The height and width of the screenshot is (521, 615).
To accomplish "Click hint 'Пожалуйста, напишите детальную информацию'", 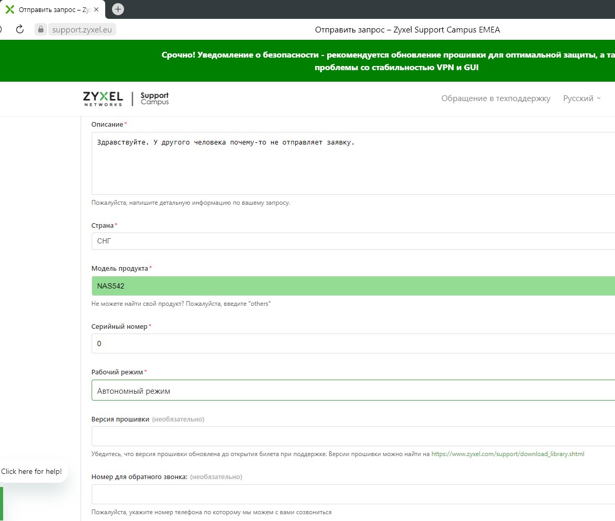I will [x=191, y=203].
